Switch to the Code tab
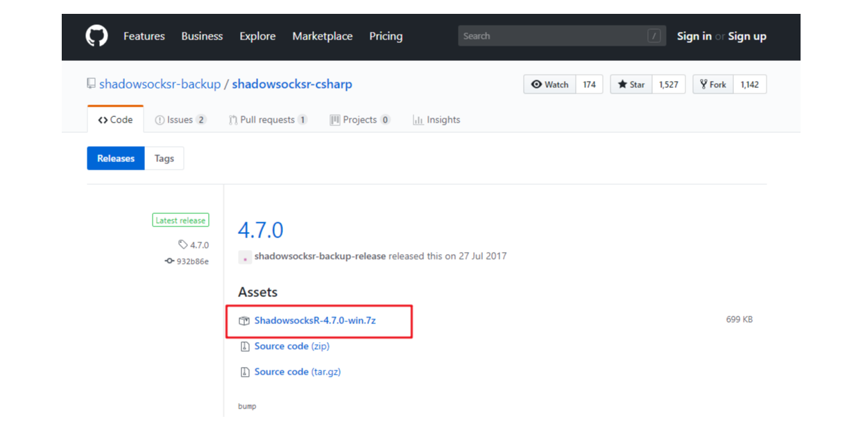Viewport: 863px width, 430px height. 115,120
